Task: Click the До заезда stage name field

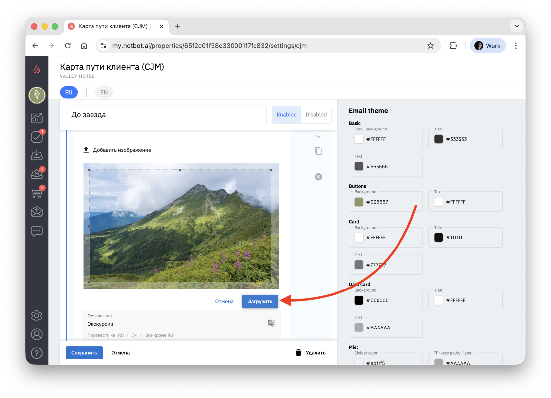Action: [x=166, y=115]
